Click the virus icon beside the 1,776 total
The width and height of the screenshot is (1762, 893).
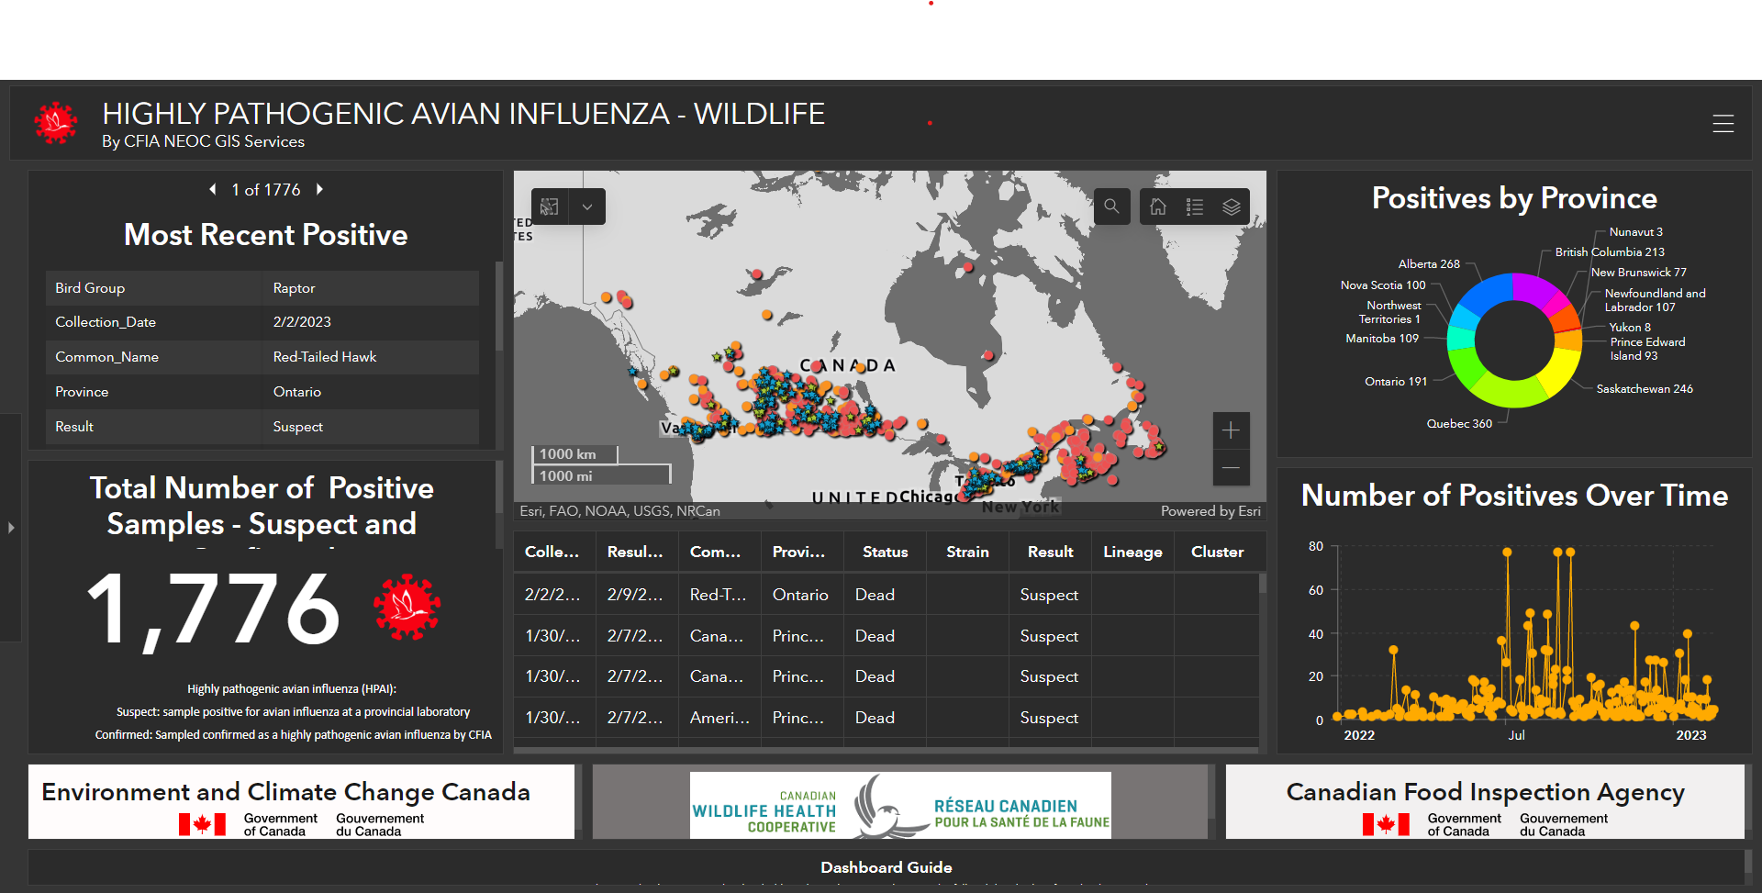tap(407, 607)
